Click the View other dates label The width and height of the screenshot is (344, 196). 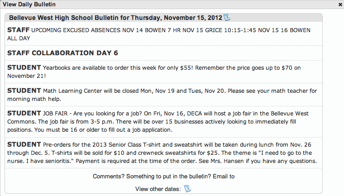tap(158, 189)
